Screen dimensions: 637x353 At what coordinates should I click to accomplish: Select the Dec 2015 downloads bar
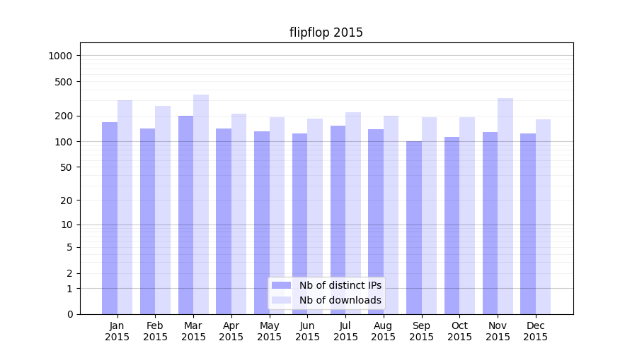543,216
